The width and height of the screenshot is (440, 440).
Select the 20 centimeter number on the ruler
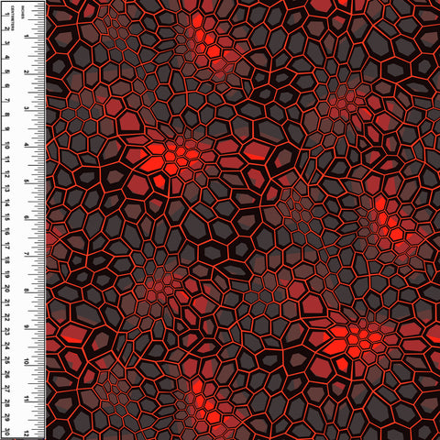[x=6, y=289]
